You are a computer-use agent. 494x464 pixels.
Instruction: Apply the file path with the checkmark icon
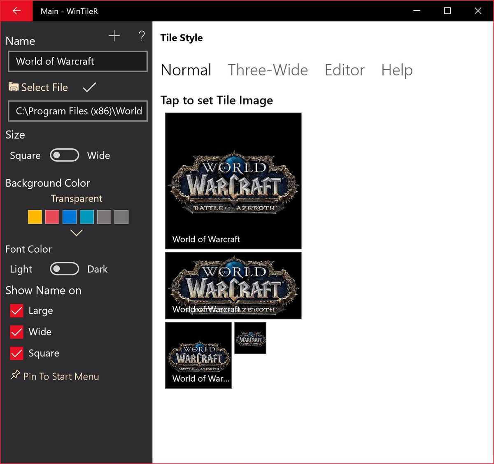point(89,87)
